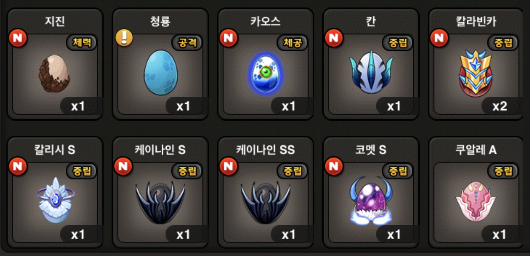
Task: Click the 중립 tag on the 칸 card
Action: pos(398,42)
